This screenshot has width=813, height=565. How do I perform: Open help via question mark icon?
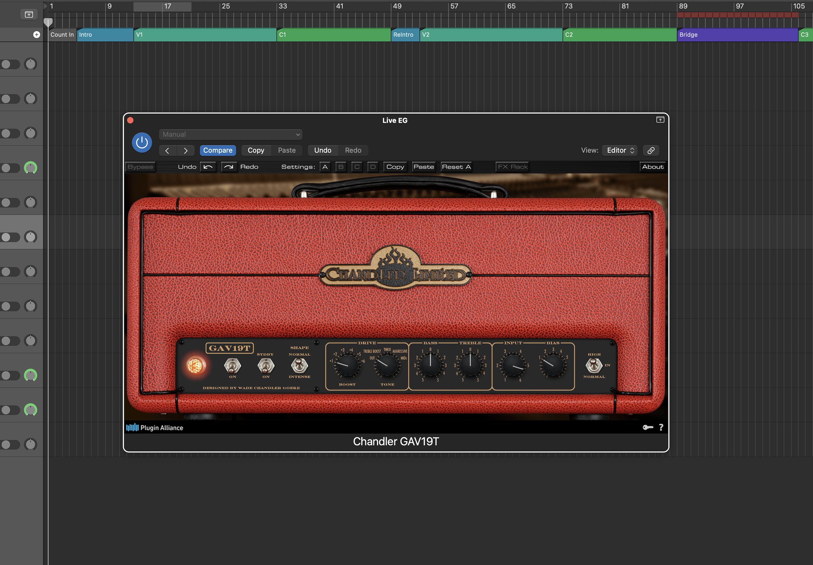pos(661,427)
